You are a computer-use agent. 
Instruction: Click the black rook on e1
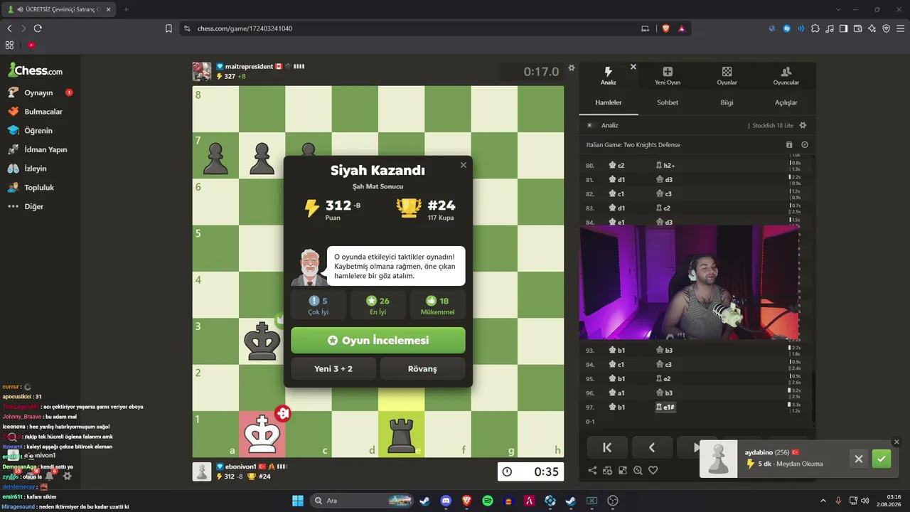401,434
